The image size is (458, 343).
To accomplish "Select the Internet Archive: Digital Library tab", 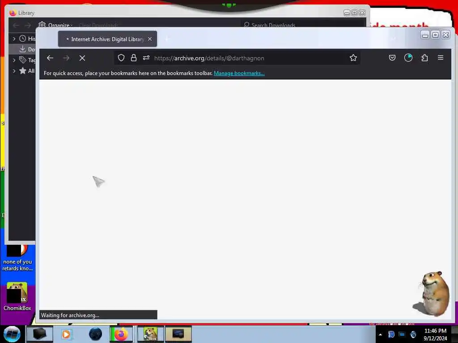I will pos(107,39).
